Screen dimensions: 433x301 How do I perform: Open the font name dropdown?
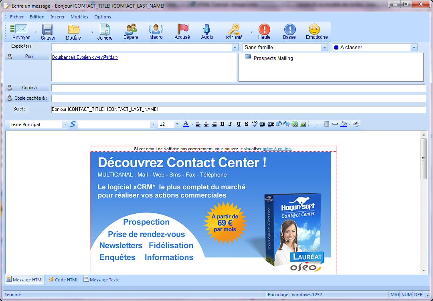click(153, 124)
